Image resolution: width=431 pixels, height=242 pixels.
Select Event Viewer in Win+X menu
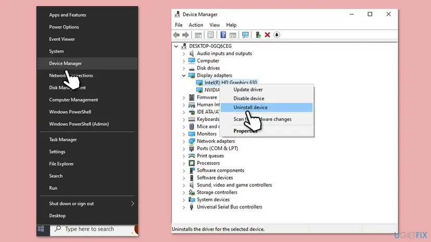(87, 39)
